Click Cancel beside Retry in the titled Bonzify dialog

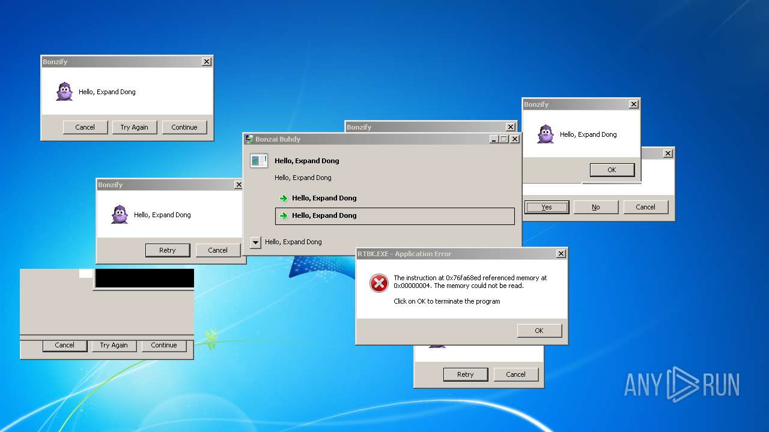tap(217, 250)
